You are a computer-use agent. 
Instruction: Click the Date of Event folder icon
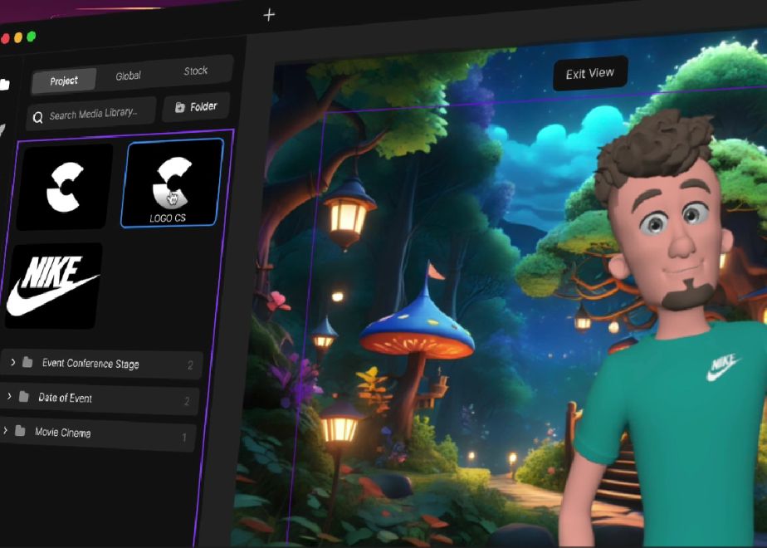24,397
